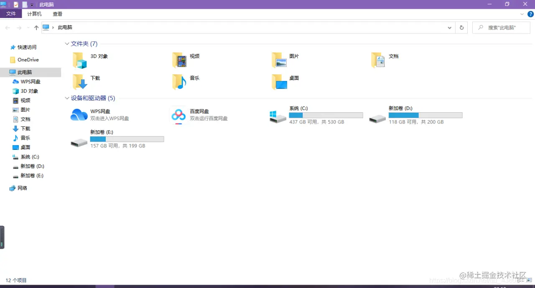Select the 新加卷 (E:) drive icon in main pane
535x288 pixels.
tap(79, 143)
